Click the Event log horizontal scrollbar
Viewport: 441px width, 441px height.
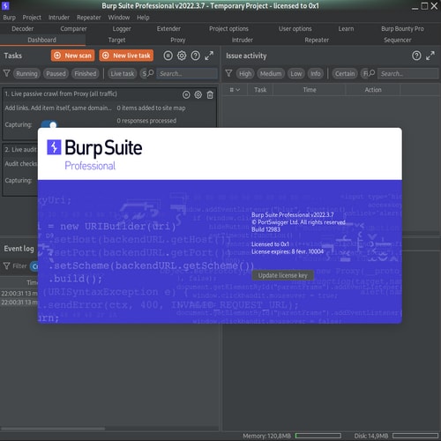(x=53, y=429)
